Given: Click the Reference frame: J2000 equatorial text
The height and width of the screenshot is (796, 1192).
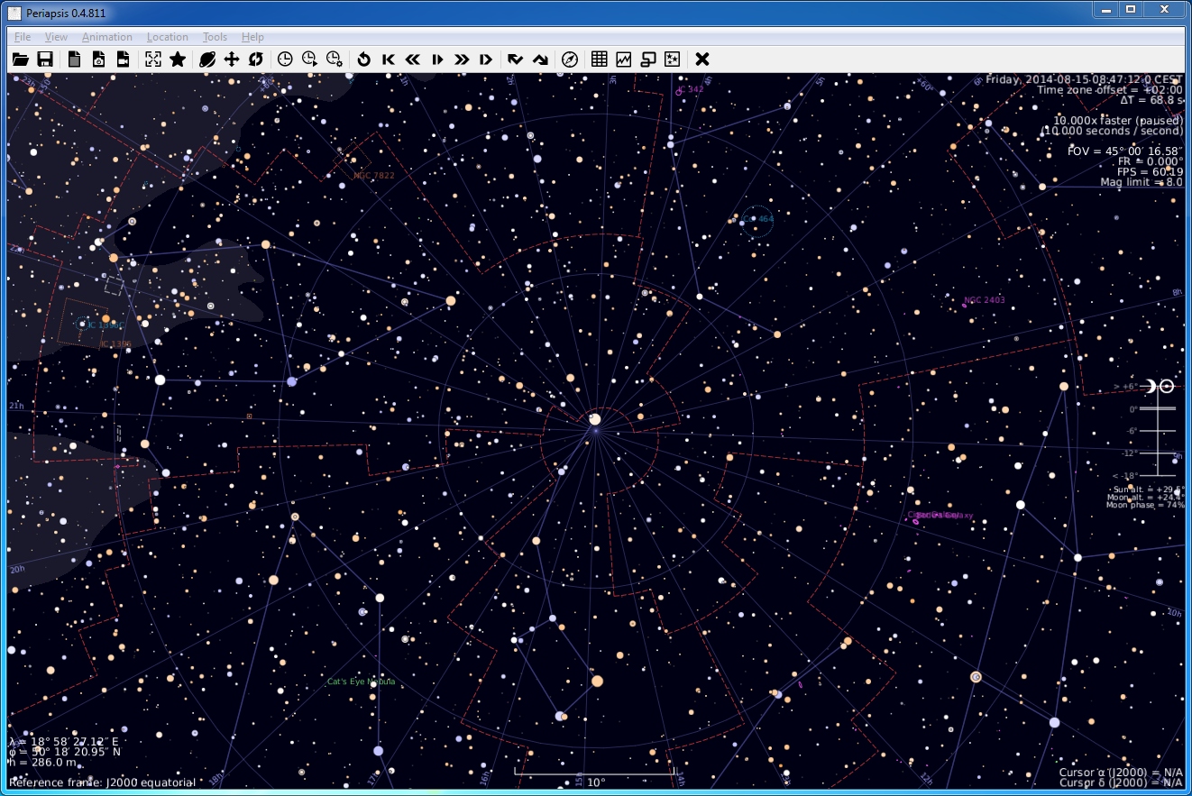Looking at the screenshot, I should click(x=102, y=782).
